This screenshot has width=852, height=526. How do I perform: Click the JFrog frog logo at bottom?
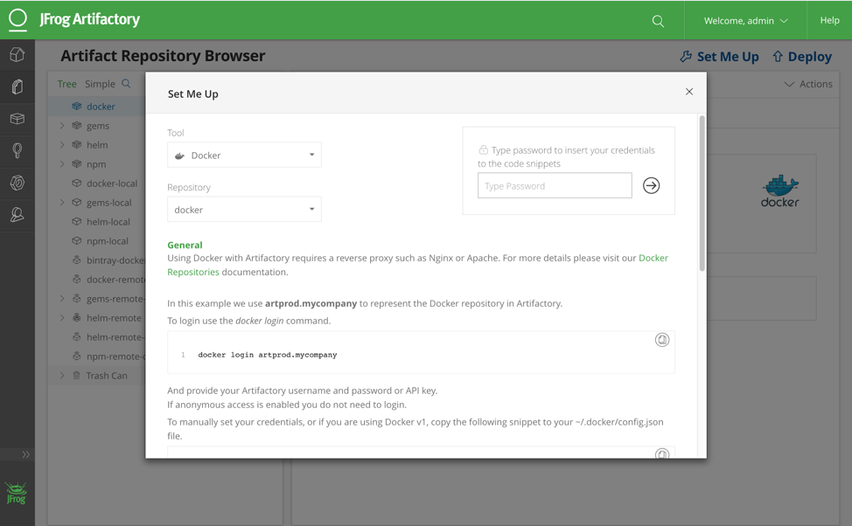[x=17, y=493]
